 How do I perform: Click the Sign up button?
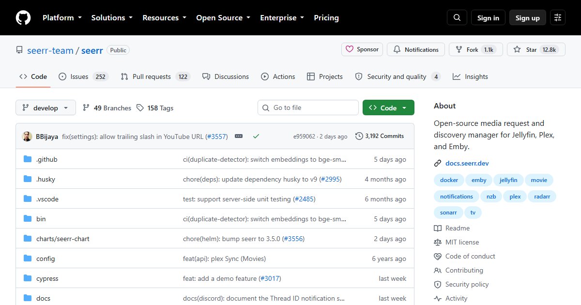click(x=528, y=18)
